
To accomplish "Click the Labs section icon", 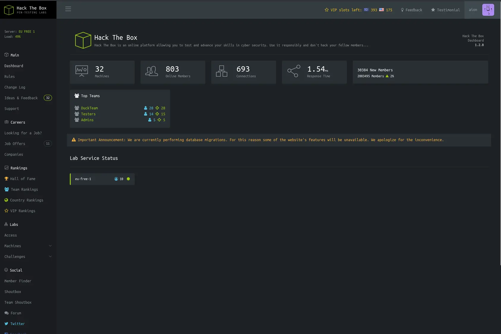I will tap(6, 224).
